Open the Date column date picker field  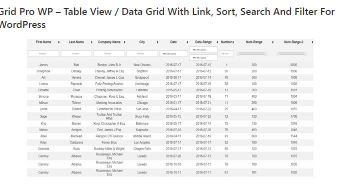[x=173, y=54]
